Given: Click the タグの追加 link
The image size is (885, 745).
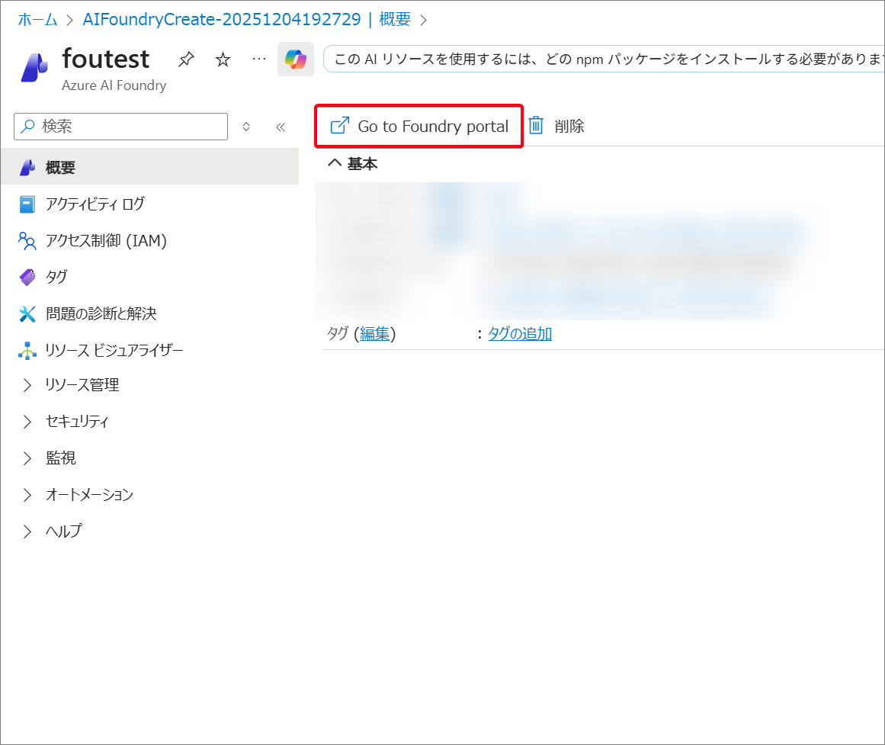Looking at the screenshot, I should 520,333.
